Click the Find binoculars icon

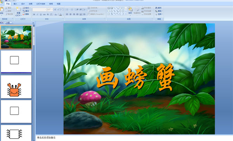coord(156,8)
